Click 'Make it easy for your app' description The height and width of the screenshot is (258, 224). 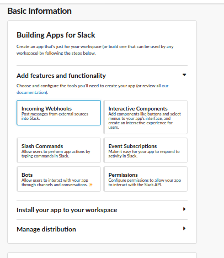[144, 154]
